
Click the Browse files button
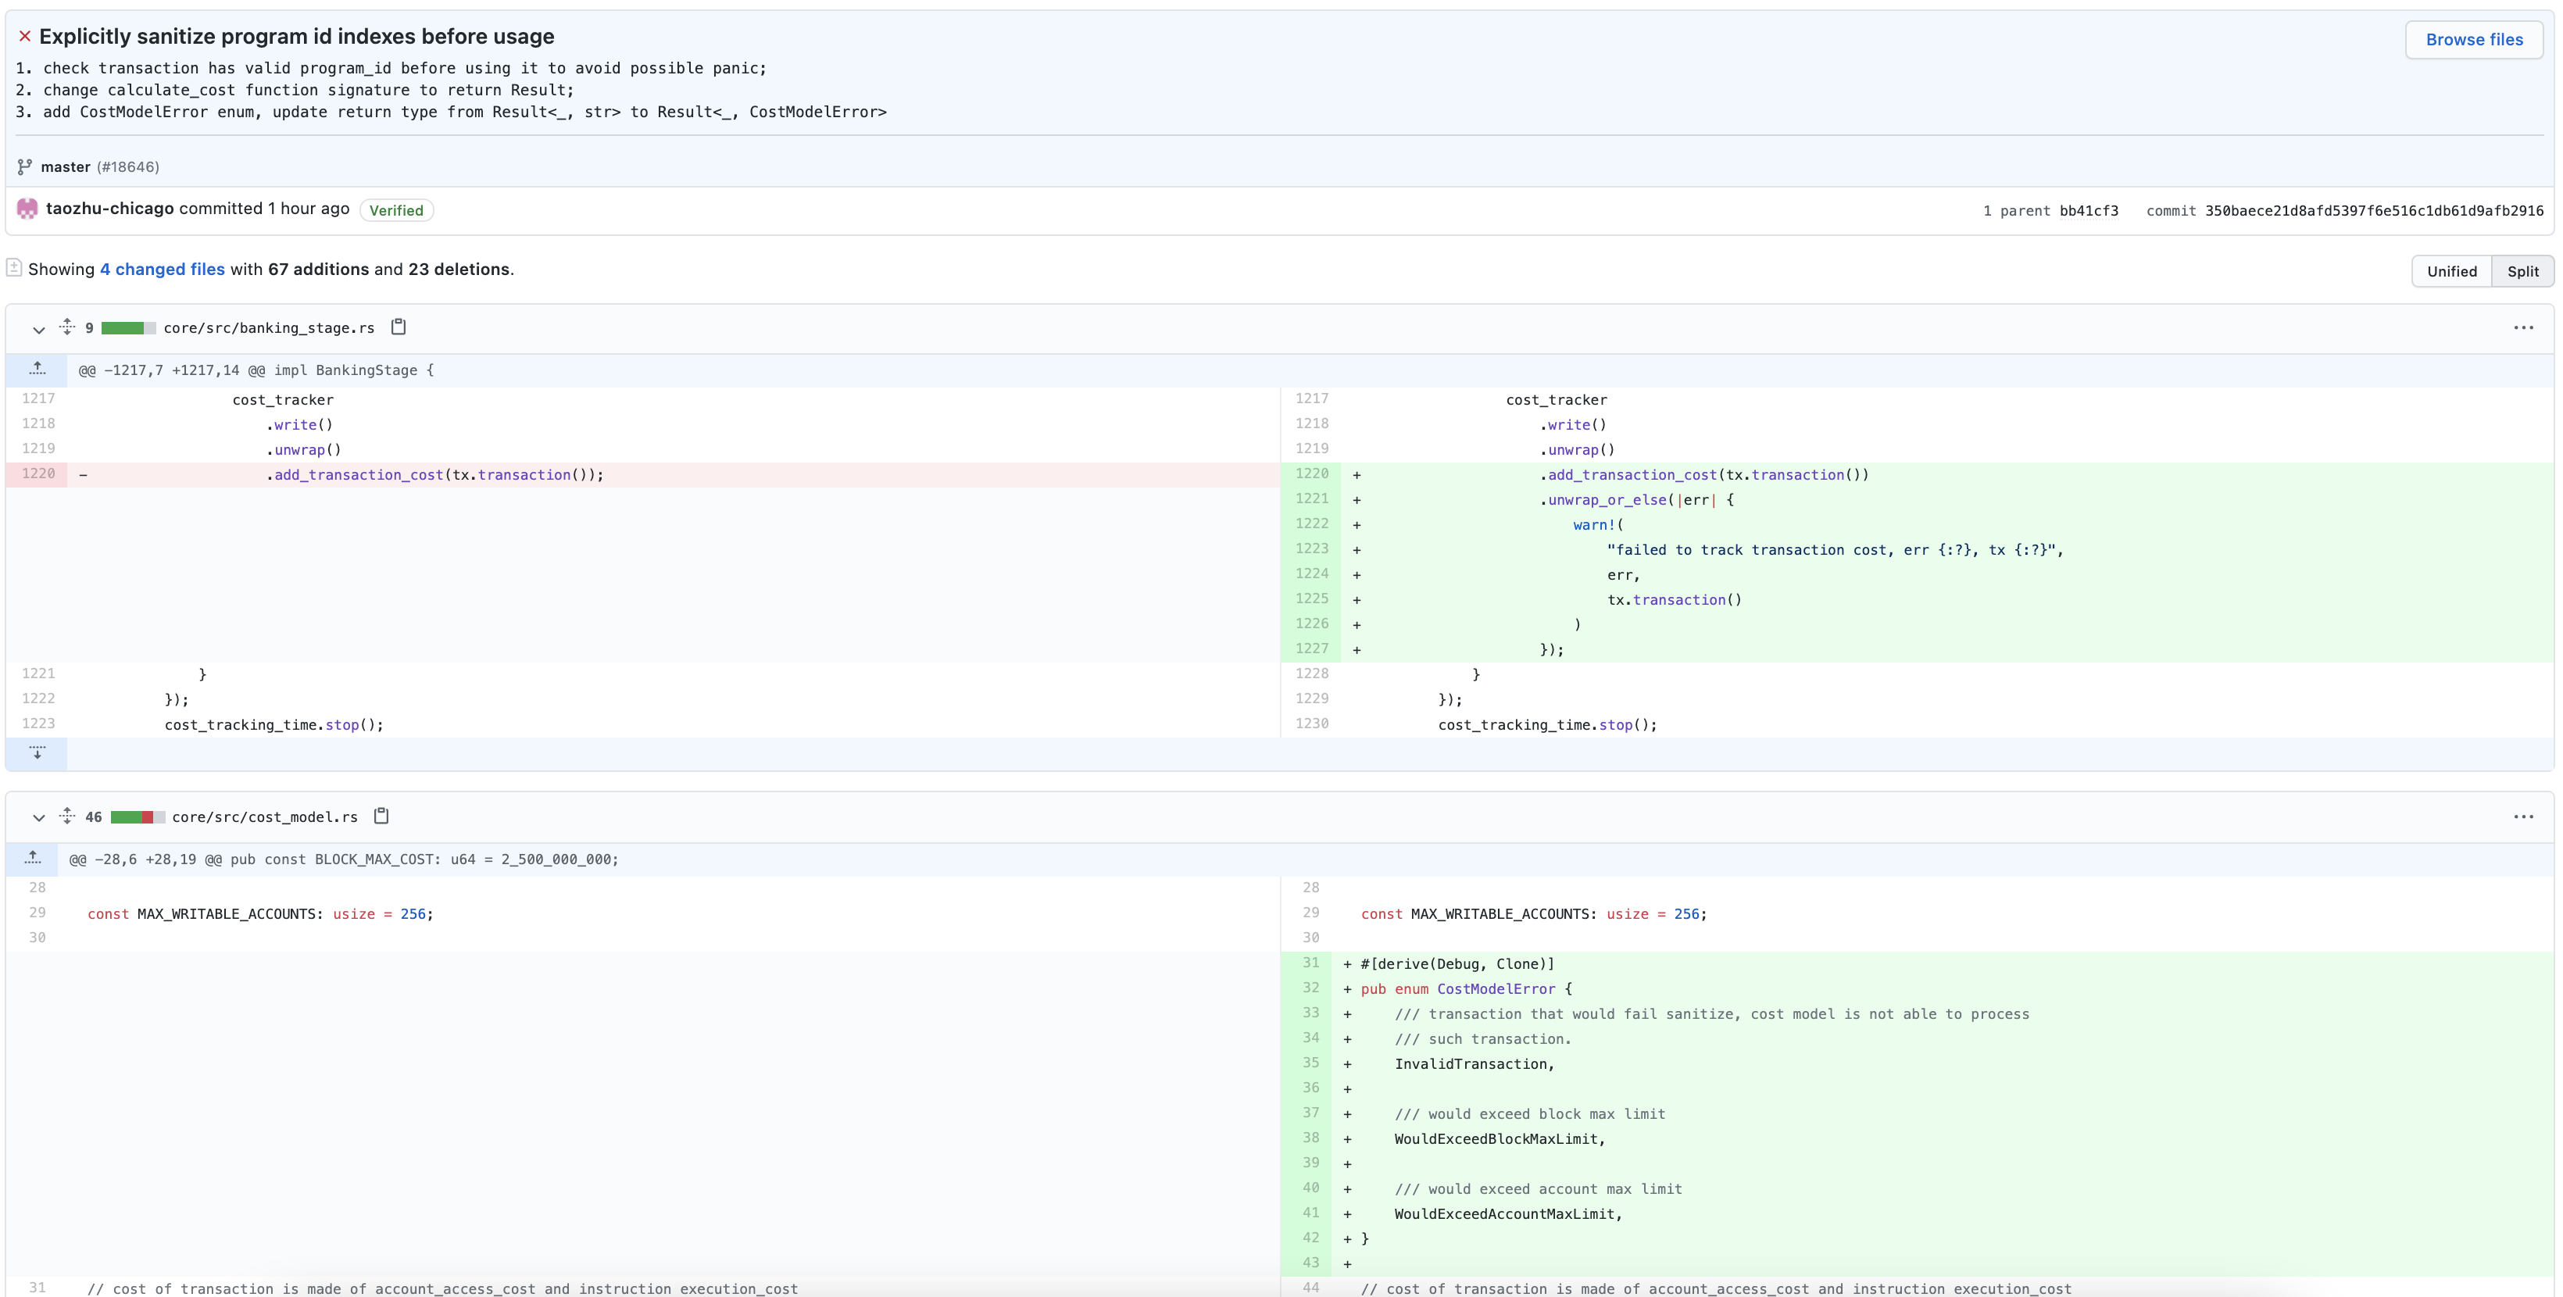[2473, 40]
